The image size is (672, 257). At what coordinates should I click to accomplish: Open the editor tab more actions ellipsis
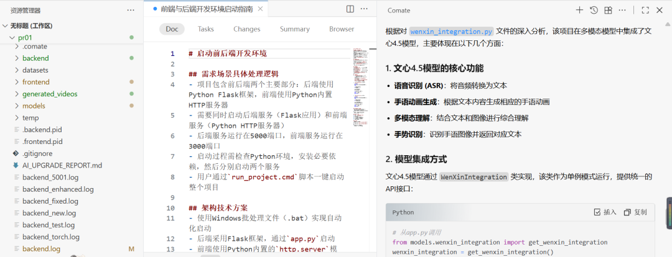pos(364,9)
